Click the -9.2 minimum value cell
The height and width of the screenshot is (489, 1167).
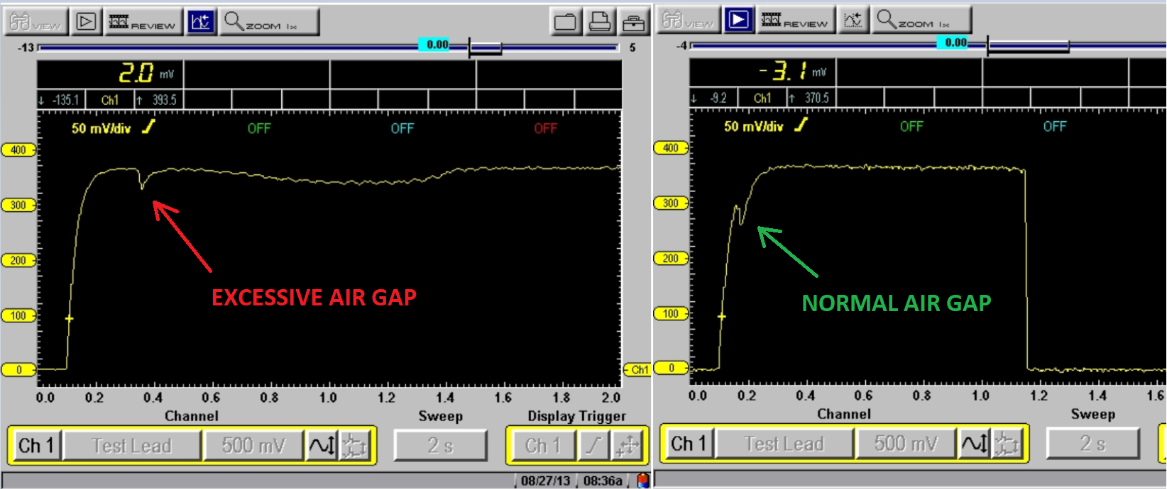point(713,98)
